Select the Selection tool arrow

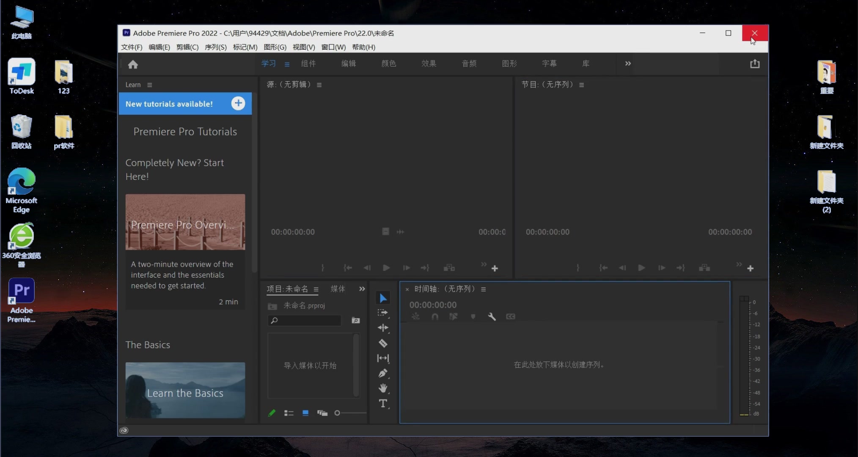(383, 298)
